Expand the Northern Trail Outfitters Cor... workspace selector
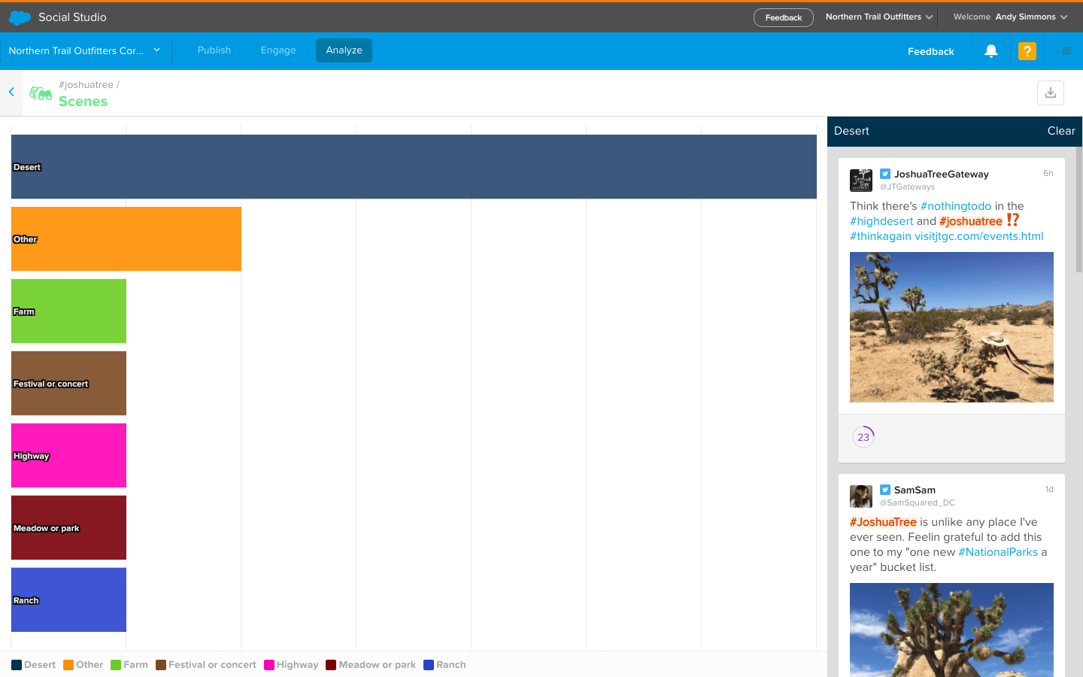Image resolution: width=1083 pixels, height=677 pixels. (x=84, y=50)
